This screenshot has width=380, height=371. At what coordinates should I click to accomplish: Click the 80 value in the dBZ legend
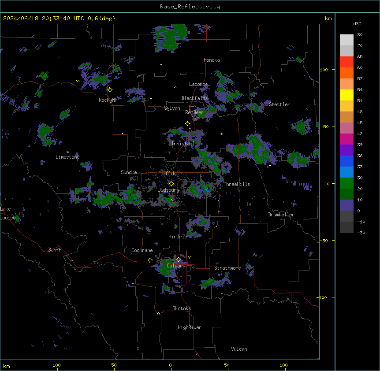tap(360, 35)
